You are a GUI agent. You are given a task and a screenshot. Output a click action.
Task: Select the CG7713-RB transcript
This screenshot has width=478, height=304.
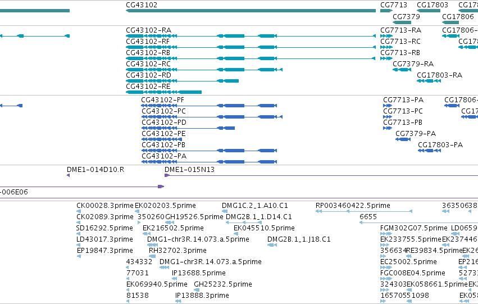386,58
